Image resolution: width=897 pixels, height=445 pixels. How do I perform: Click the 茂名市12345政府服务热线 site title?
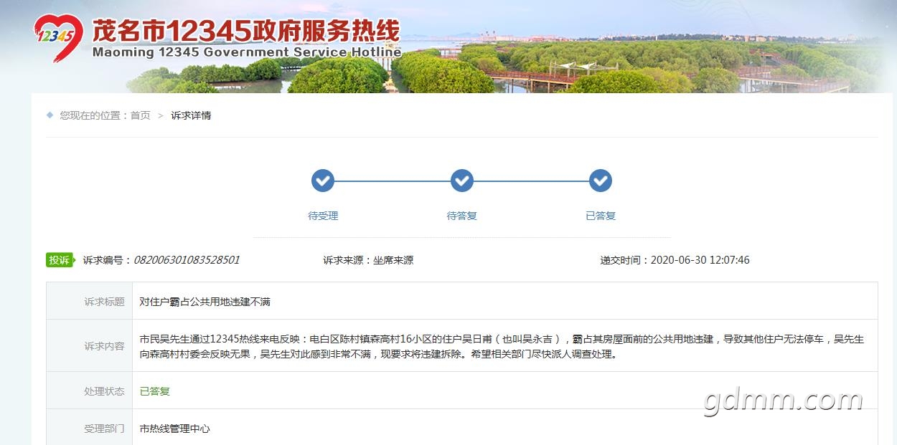[x=246, y=30]
